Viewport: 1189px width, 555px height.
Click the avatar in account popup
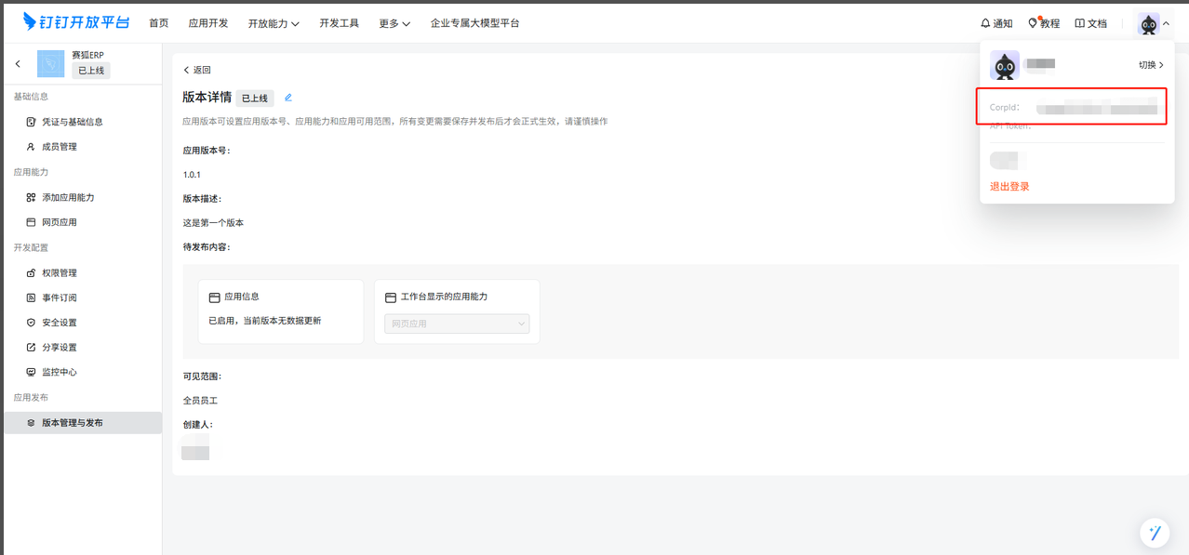click(x=1005, y=65)
